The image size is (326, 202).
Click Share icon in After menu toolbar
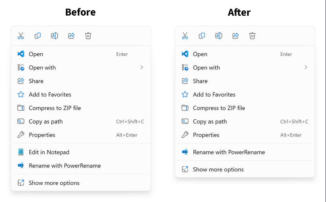point(235,36)
